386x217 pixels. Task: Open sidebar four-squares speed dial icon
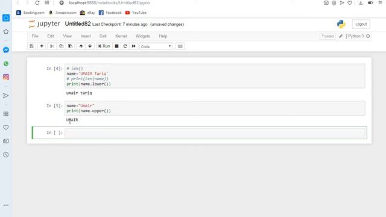pos(6,114)
